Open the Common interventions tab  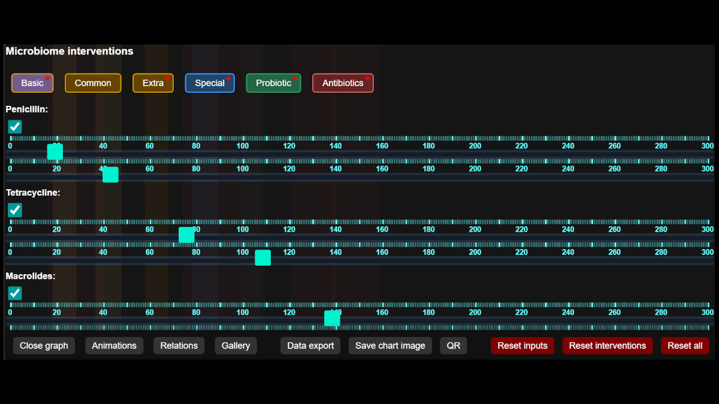[x=93, y=83]
